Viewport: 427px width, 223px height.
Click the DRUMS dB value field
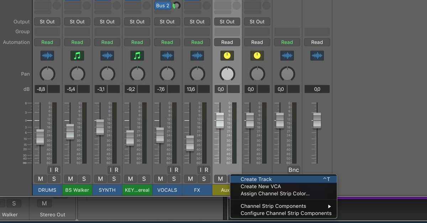tap(41, 89)
